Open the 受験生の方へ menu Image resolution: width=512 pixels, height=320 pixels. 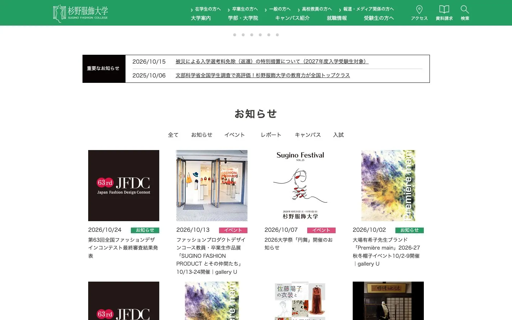379,18
